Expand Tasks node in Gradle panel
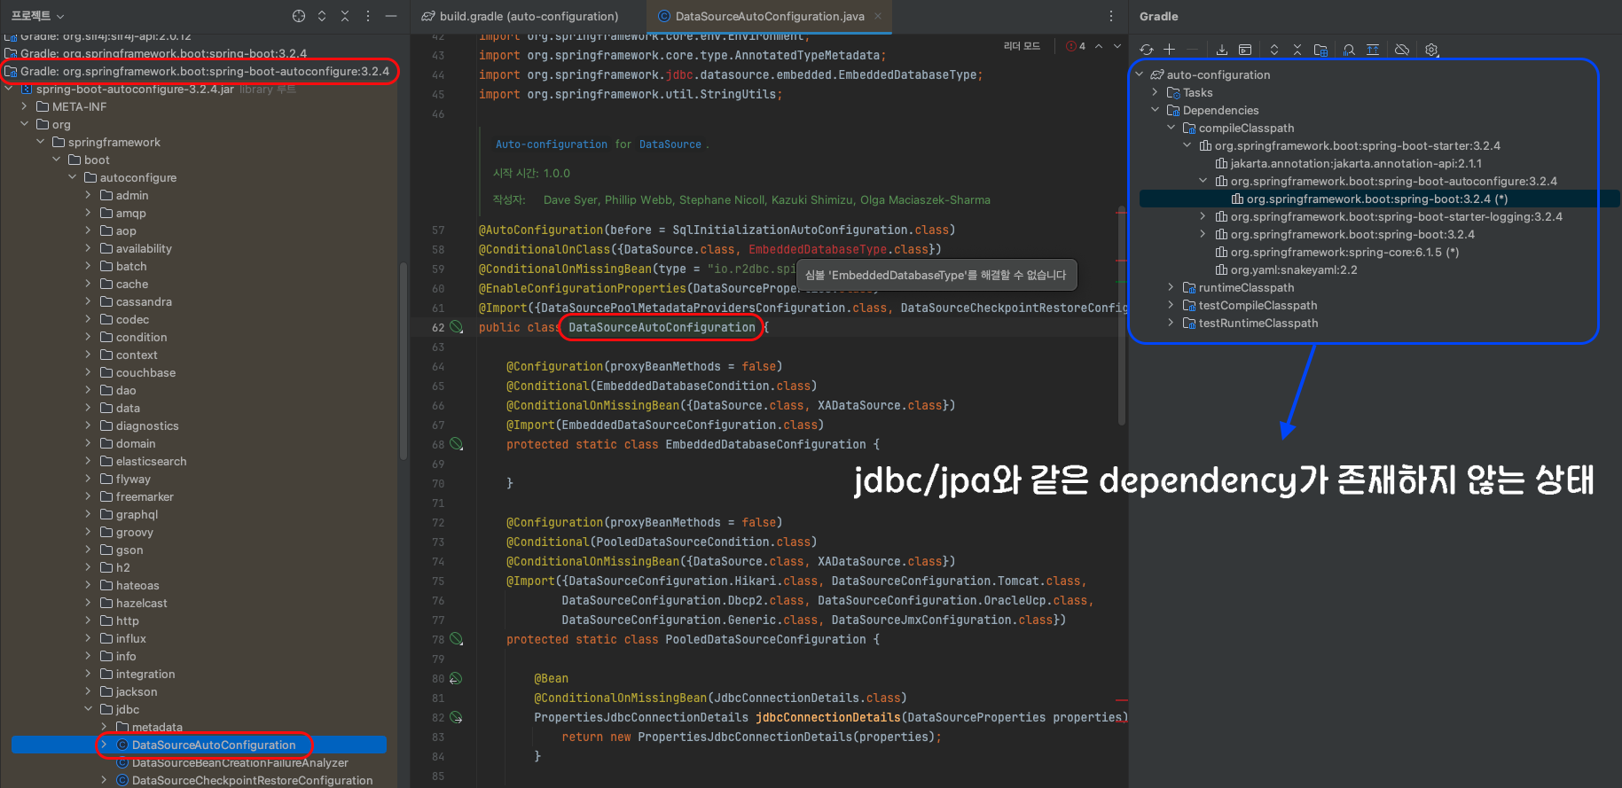 pos(1155,92)
